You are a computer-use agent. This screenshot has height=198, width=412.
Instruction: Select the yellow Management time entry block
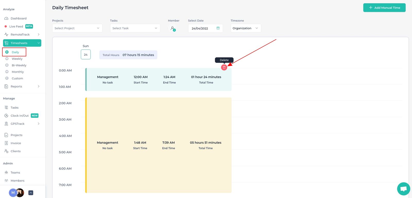[158, 145]
